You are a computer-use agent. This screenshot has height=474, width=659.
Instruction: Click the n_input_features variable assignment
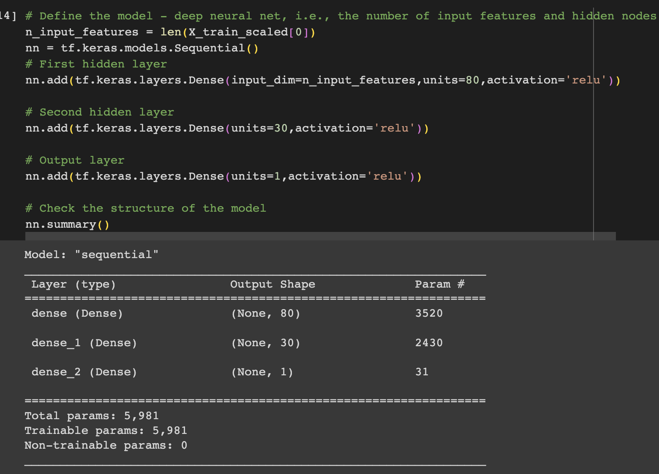click(x=82, y=32)
